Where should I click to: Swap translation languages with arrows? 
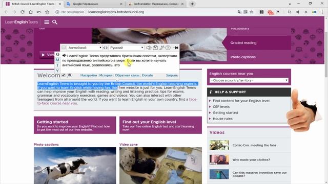pos(105,48)
